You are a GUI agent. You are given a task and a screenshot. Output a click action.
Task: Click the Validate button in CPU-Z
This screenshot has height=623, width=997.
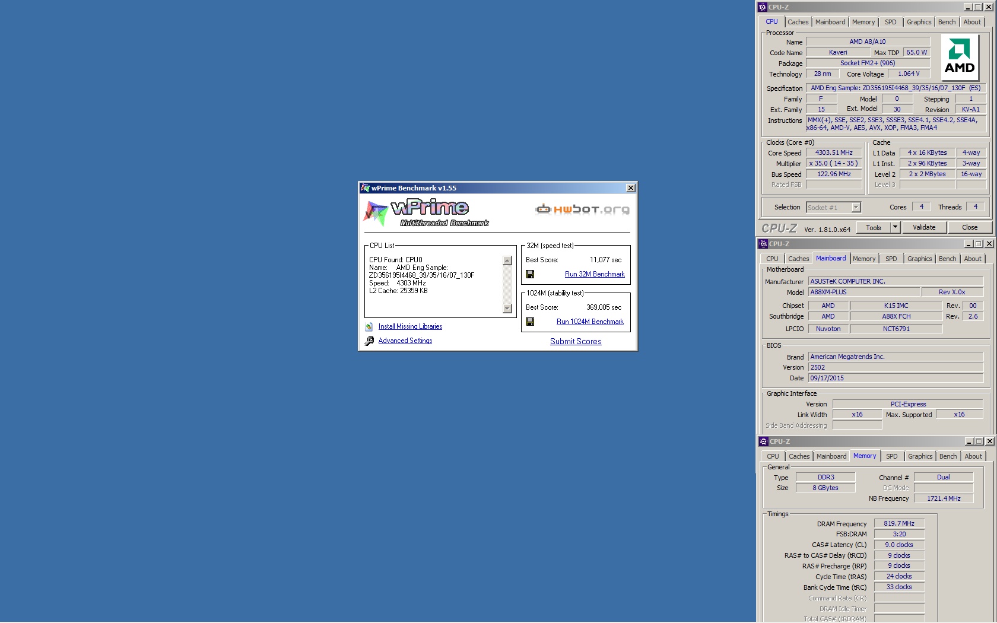(924, 227)
